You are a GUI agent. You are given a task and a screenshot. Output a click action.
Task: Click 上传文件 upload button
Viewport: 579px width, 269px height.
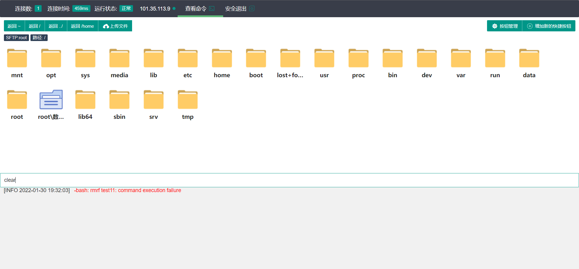point(115,26)
